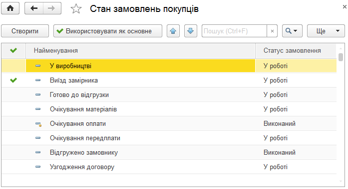Click the "Створити" button

tap(25, 31)
